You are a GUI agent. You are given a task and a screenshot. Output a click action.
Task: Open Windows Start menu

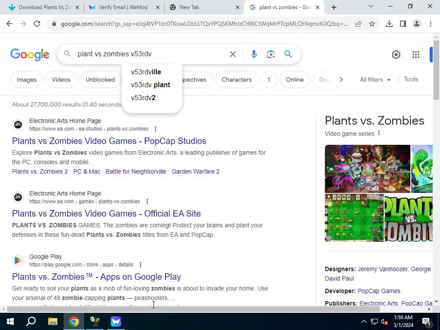[10, 321]
